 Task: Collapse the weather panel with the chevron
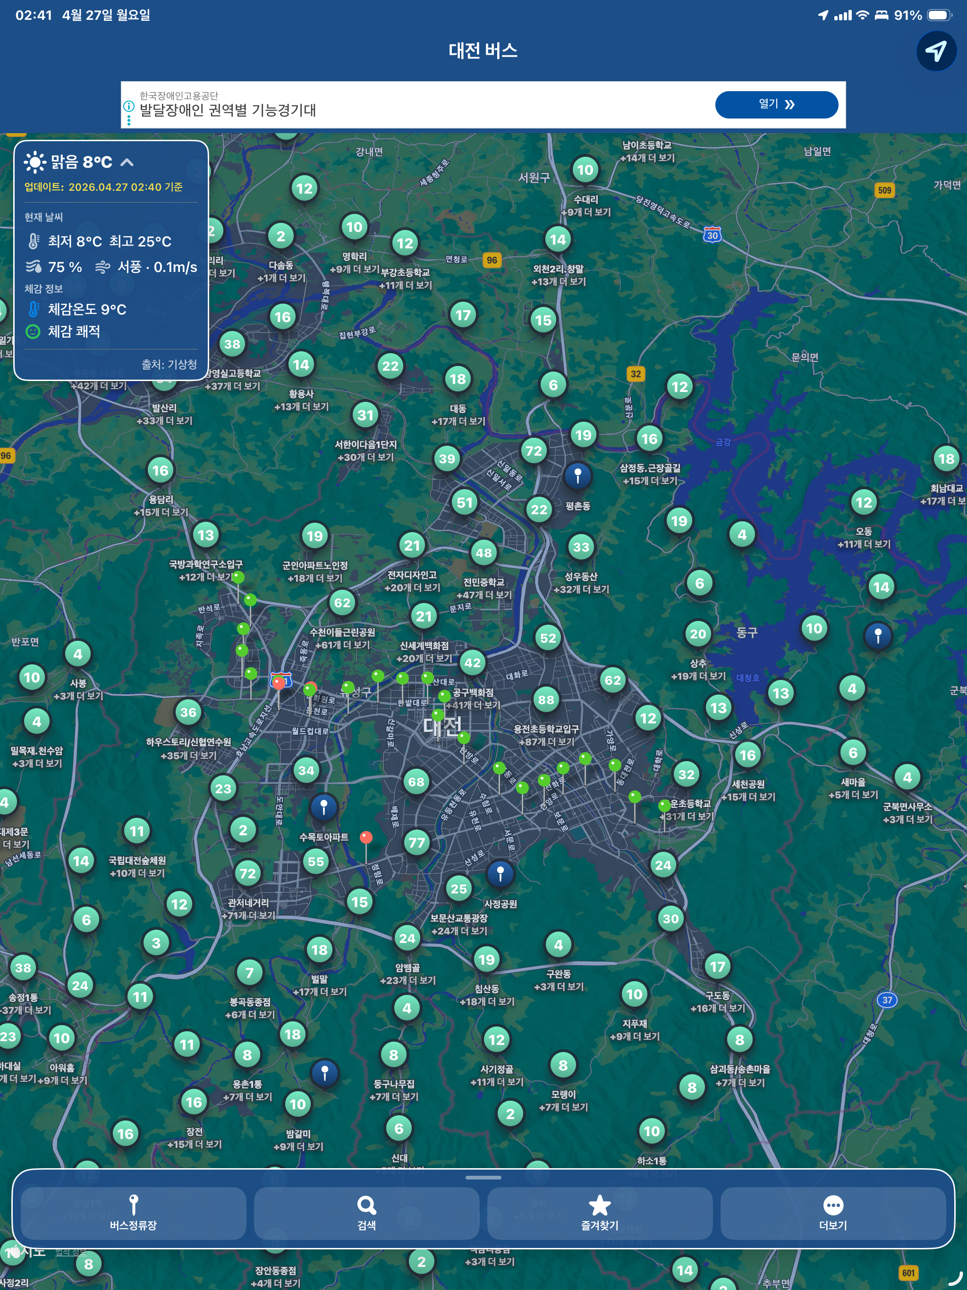(x=127, y=162)
